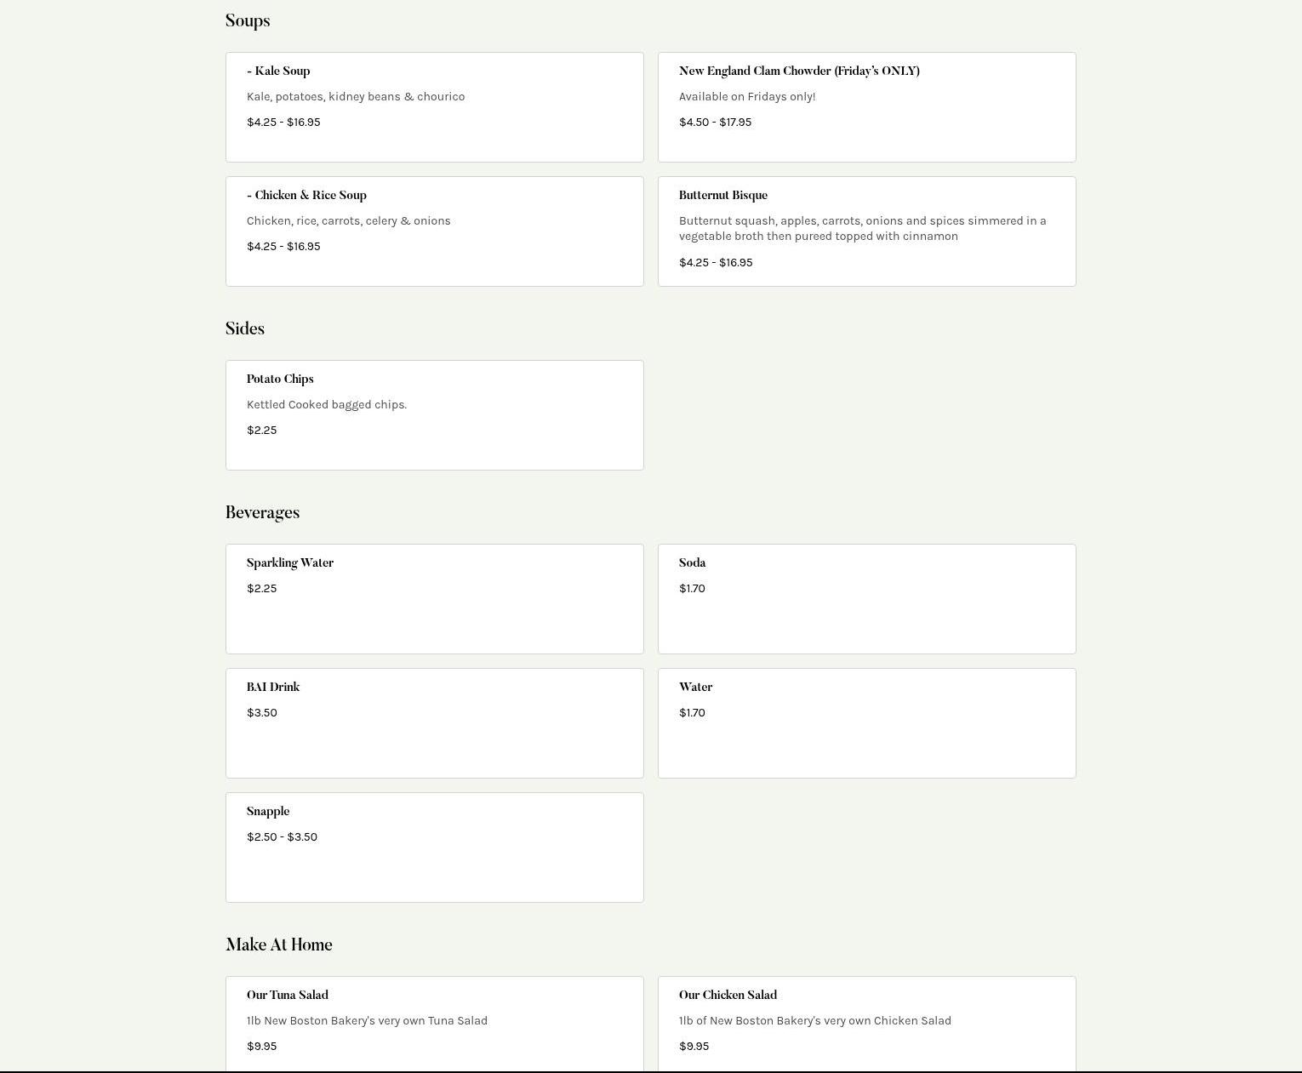Open the Sparkling Water beverage
Viewport: 1302px width, 1073px height.
(x=434, y=598)
